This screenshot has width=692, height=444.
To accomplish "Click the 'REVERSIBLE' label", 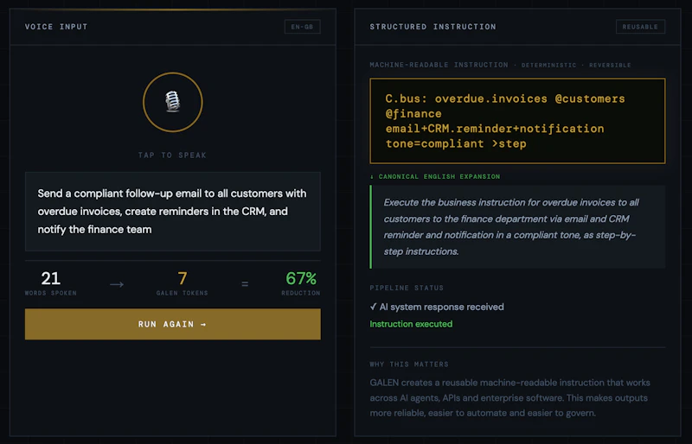I will tap(610, 66).
